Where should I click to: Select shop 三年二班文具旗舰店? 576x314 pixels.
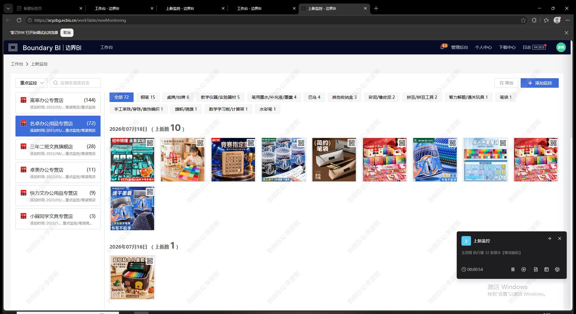(x=58, y=149)
